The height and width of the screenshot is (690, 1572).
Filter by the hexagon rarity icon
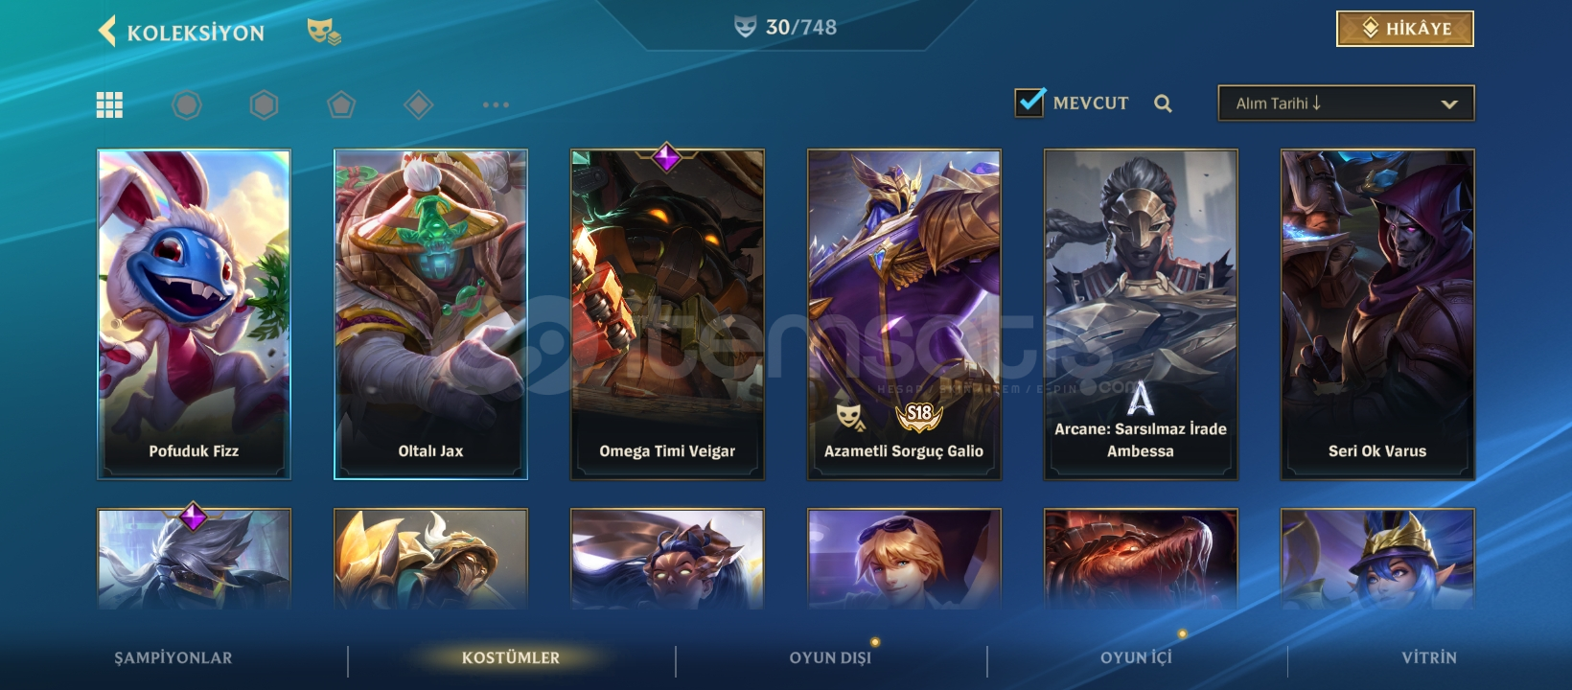click(264, 104)
